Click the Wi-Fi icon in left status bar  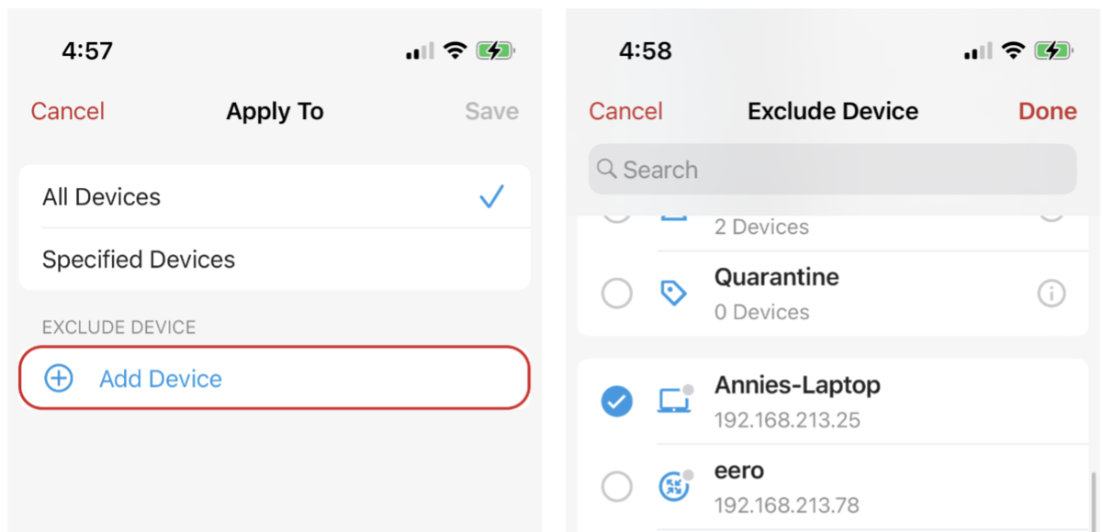pyautogui.click(x=455, y=50)
